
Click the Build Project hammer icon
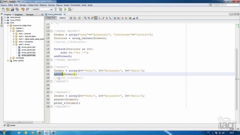[56, 9]
